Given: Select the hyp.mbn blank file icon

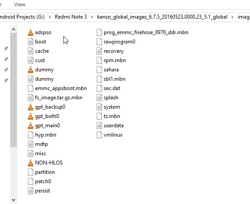Looking at the screenshot, I should click(x=31, y=135).
